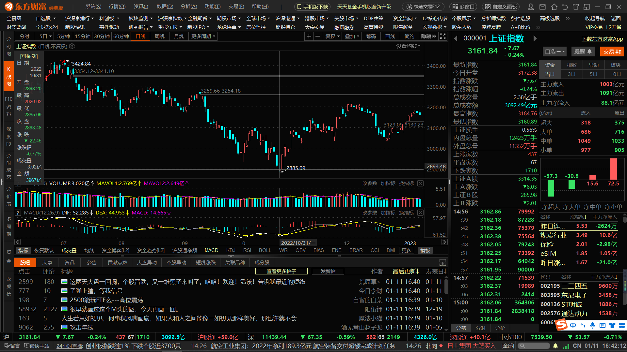The image size is (627, 352).
Task: Open the mail messages icon
Action: (542, 7)
